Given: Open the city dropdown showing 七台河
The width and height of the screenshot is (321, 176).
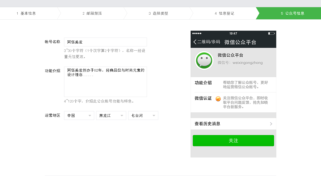Looking at the screenshot, I should pos(143,115).
